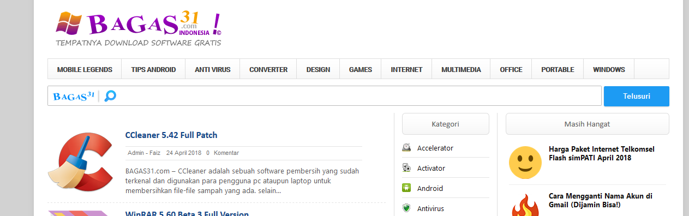Open the Mobile Legends menu
The height and width of the screenshot is (216, 689).
85,69
